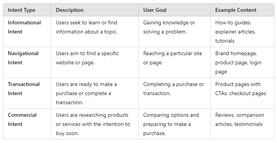This screenshot has width=277, height=143.
Task: Select the Informational Intent row label
Action: coord(24,27)
